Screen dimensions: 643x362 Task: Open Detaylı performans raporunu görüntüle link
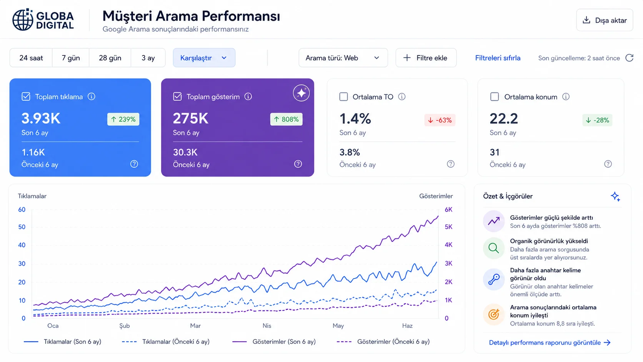click(550, 343)
